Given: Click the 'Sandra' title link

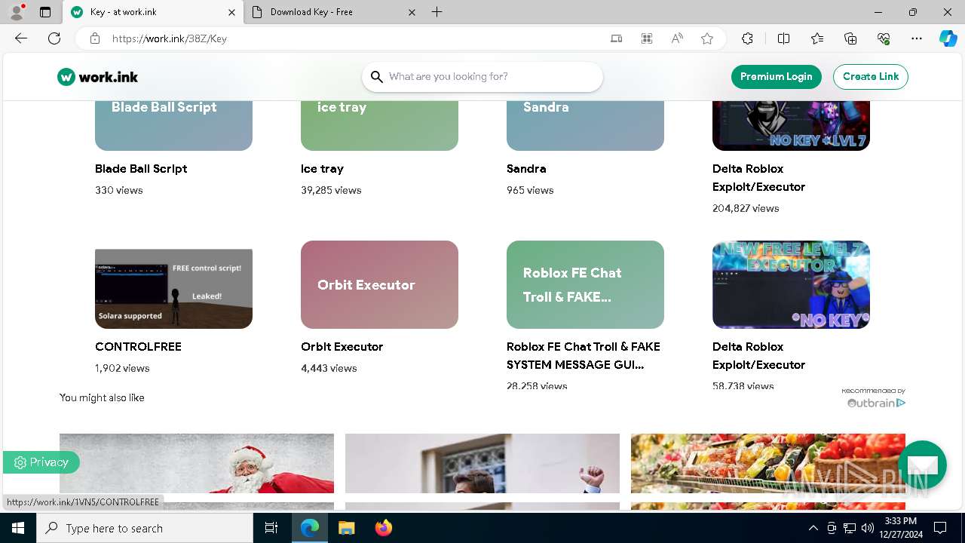Looking at the screenshot, I should 526,169.
